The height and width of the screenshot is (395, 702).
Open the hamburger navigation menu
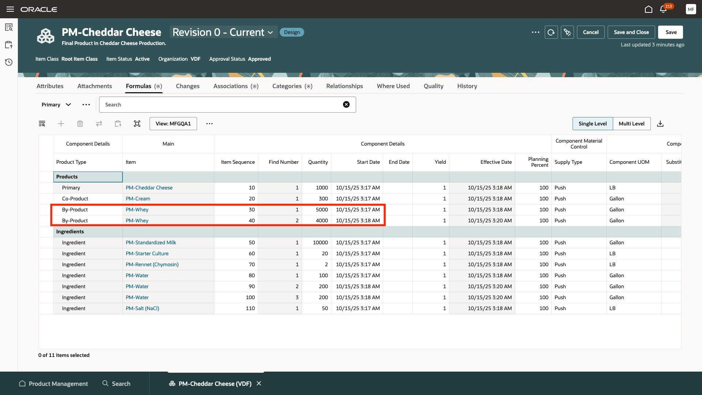click(10, 10)
